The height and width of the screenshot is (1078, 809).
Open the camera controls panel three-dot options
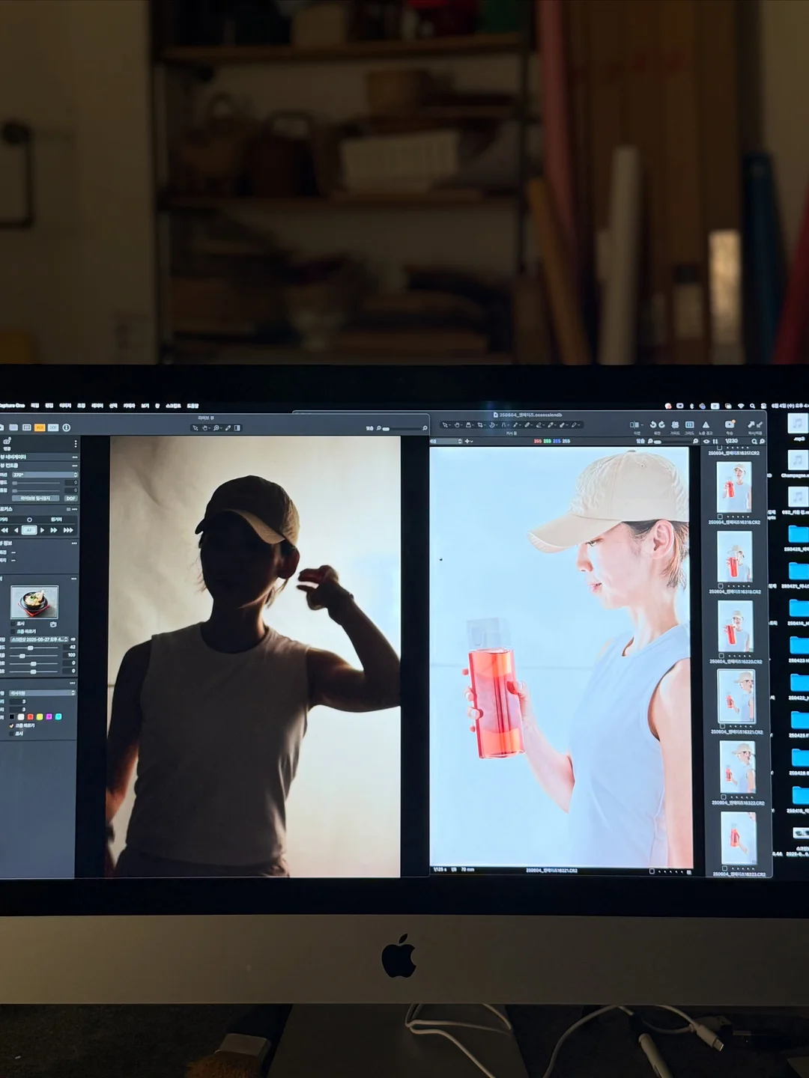[75, 466]
